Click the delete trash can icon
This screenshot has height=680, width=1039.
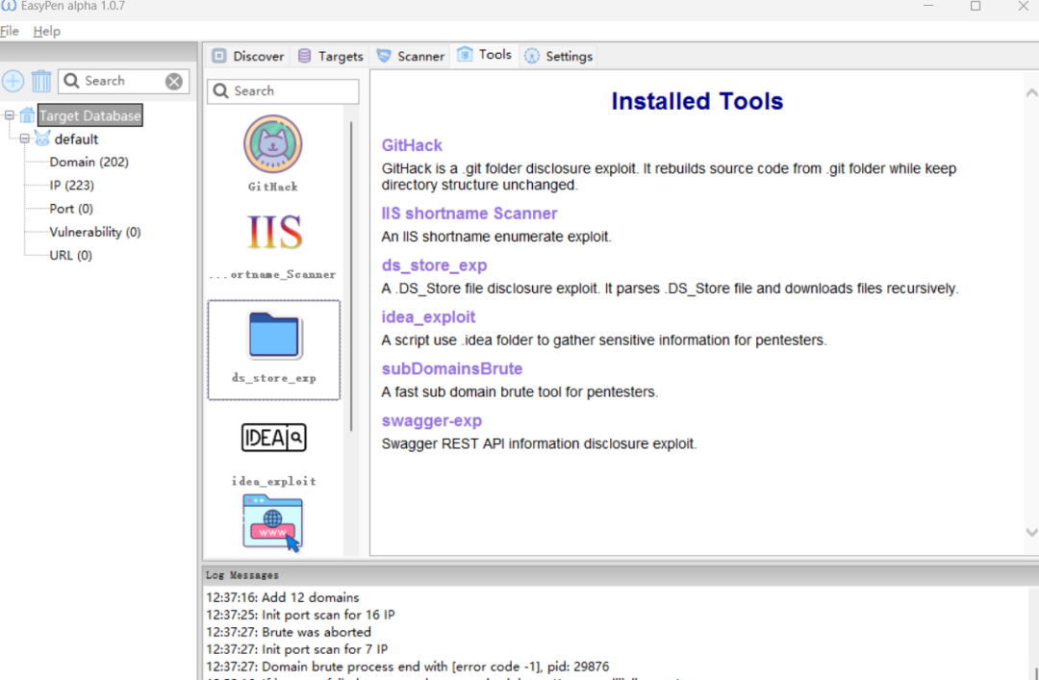(x=41, y=81)
